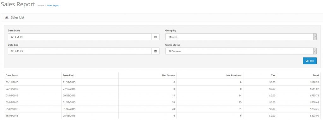Go to Home breadcrumb link
The image size is (323, 120).
[x=41, y=6]
